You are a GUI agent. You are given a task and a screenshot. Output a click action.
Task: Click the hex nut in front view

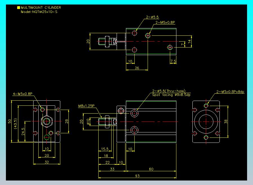tap(47, 121)
